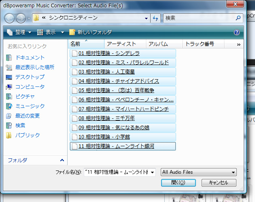Open the All Audio Files filter dropdown
This screenshot has height=202, width=255.
click(x=199, y=172)
